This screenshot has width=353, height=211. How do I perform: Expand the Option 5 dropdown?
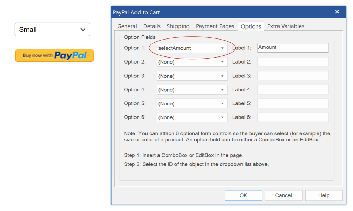[x=192, y=103]
